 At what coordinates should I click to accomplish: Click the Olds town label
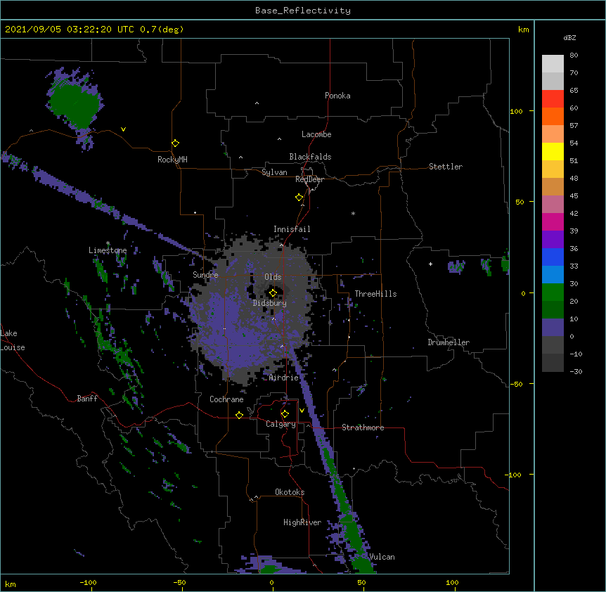coord(273,277)
